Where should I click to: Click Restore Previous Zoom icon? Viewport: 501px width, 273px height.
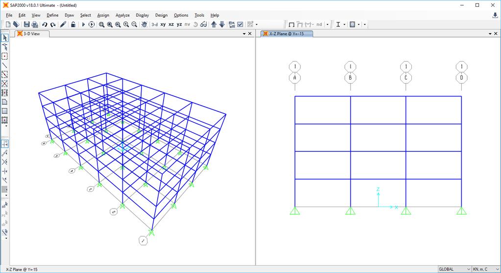[x=118, y=24]
